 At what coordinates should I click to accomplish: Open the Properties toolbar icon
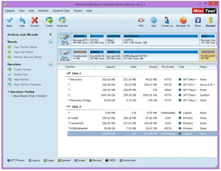pyautogui.click(x=62, y=22)
